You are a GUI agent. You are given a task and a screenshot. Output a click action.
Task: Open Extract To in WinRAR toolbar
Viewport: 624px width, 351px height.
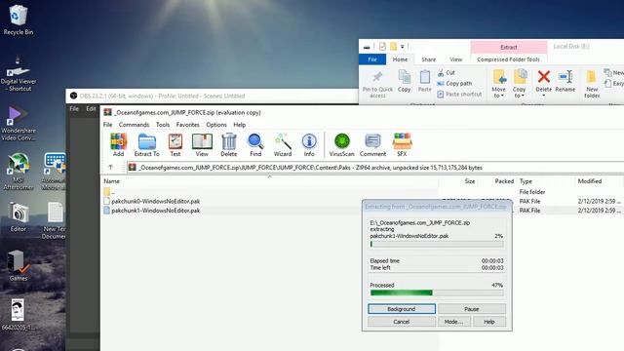[147, 145]
